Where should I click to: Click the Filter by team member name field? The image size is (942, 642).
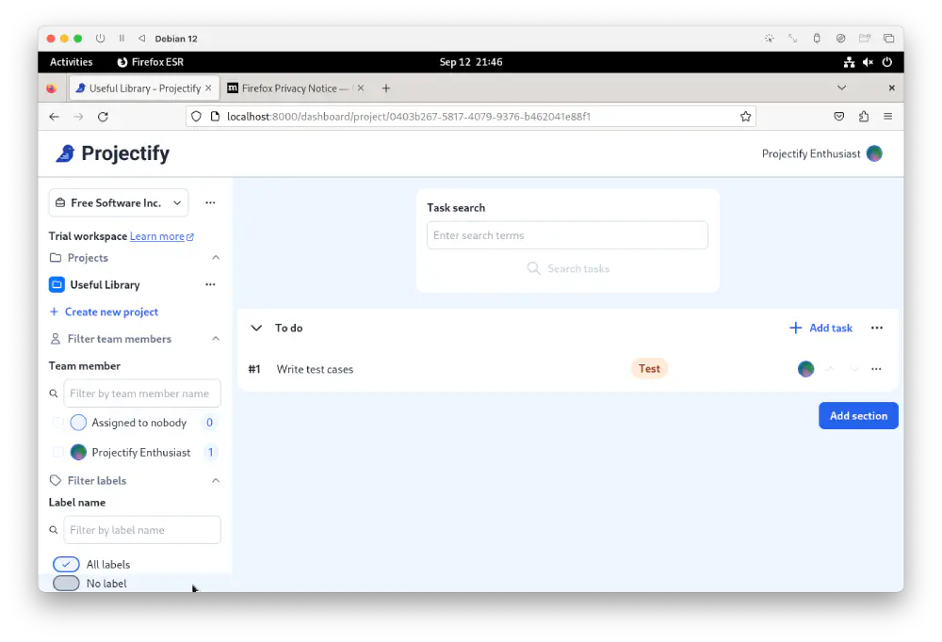(x=142, y=393)
